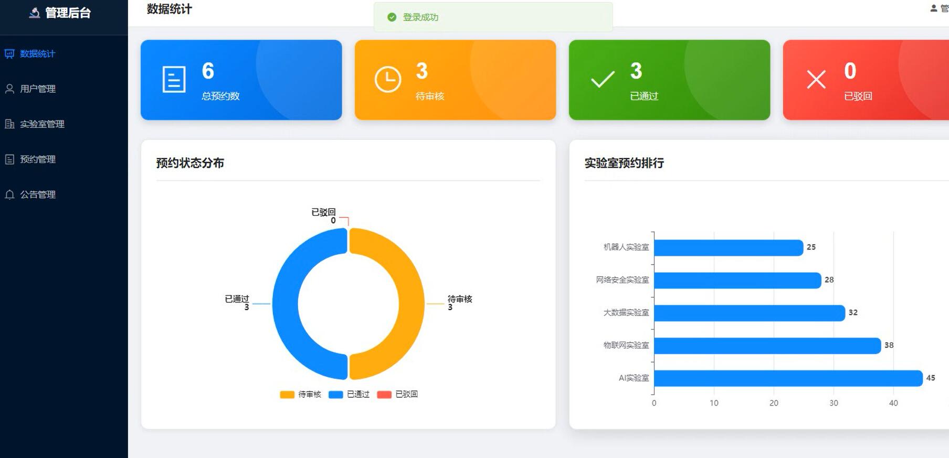Click the 网络安全实验室 bar
The image size is (949, 458).
(x=737, y=280)
